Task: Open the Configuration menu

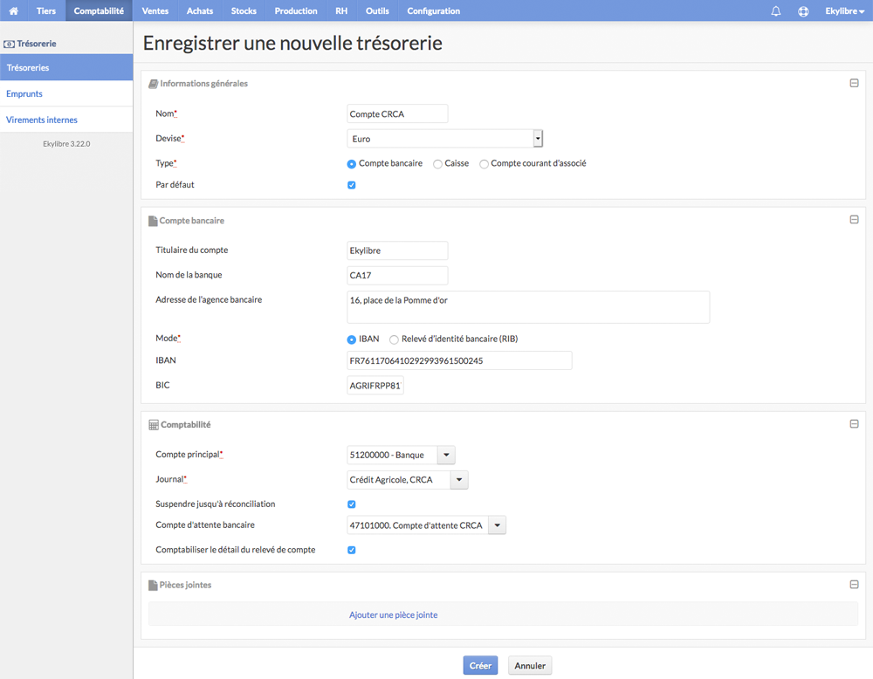Action: click(433, 10)
